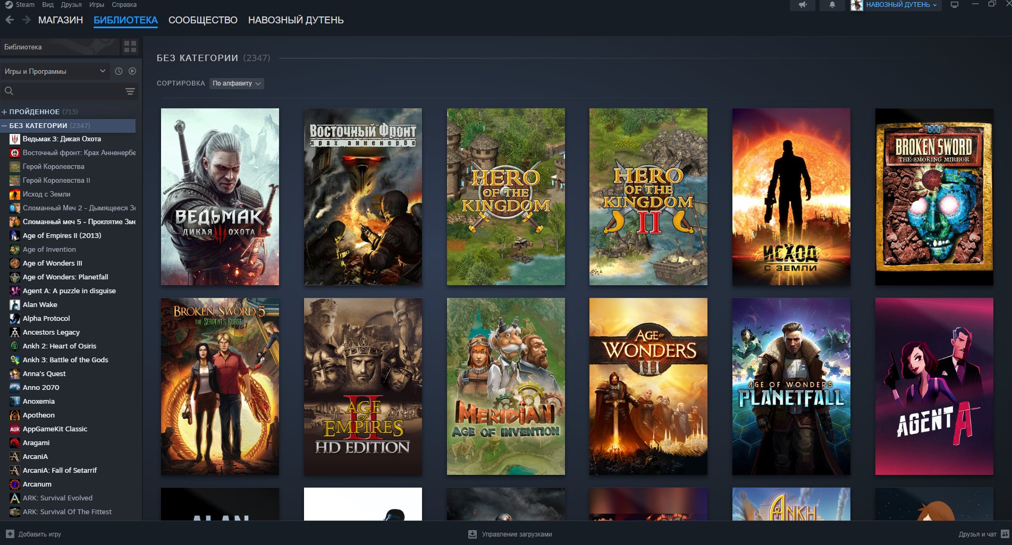The height and width of the screenshot is (545, 1012).
Task: Select the БИБЛИОТЕКА tab
Action: click(x=125, y=20)
